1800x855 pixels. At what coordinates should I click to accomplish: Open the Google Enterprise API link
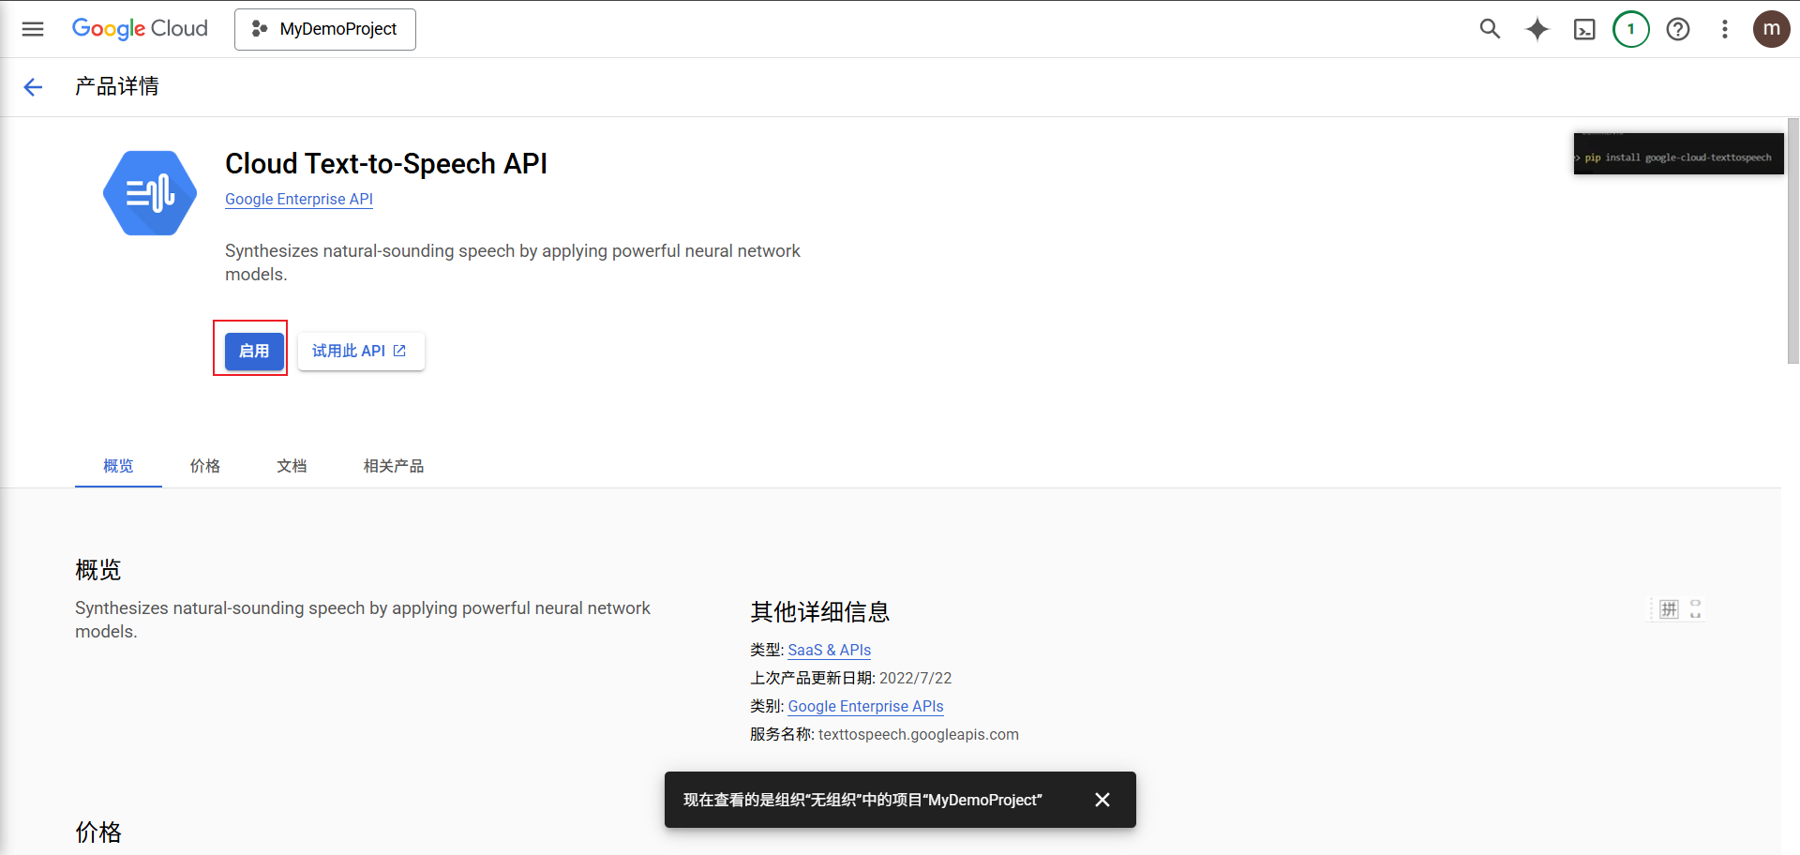298,199
